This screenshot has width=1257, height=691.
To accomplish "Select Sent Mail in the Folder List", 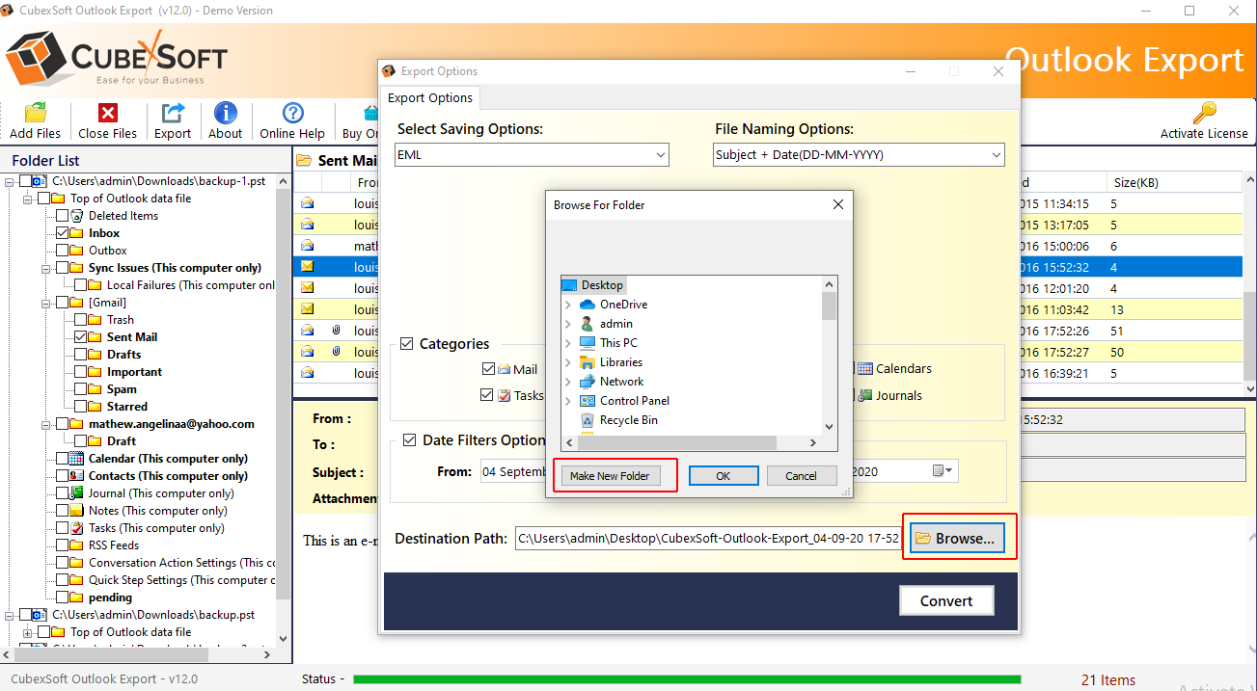I will (x=132, y=337).
